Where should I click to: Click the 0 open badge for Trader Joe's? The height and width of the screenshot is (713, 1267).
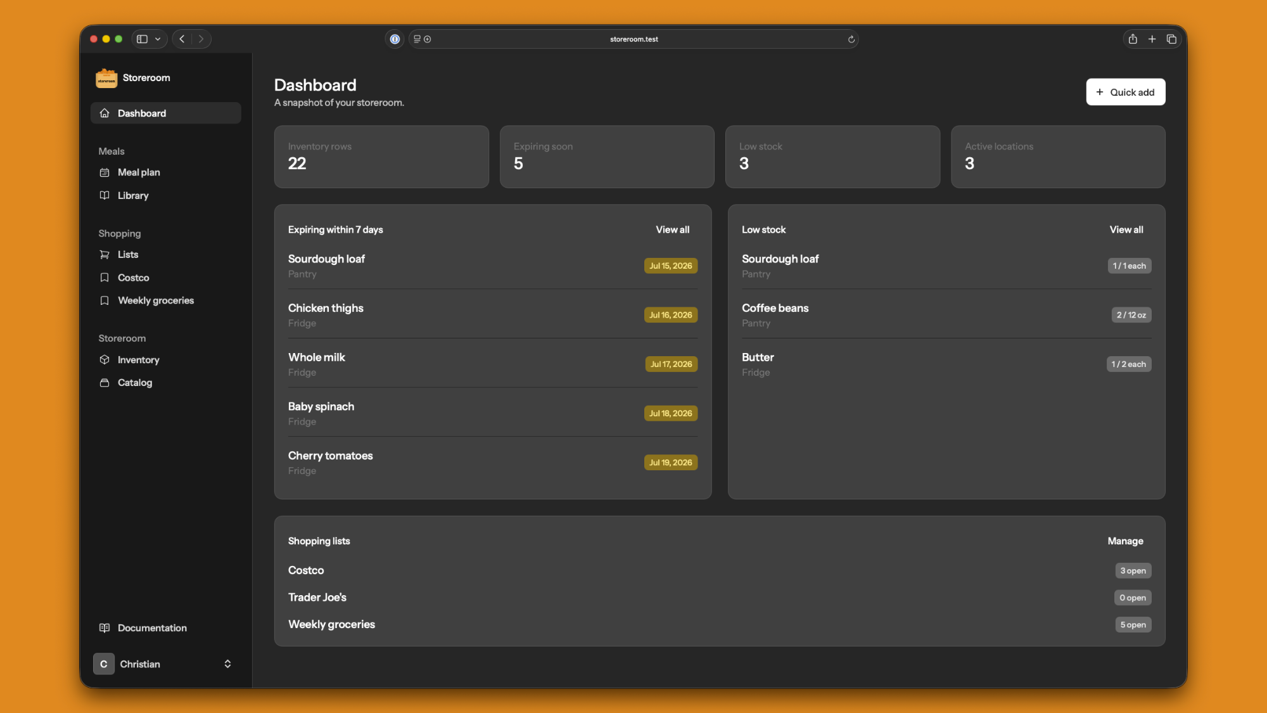(1132, 598)
